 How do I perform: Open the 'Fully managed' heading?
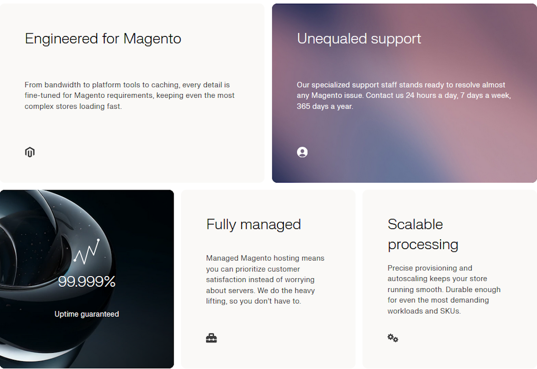[x=253, y=224]
